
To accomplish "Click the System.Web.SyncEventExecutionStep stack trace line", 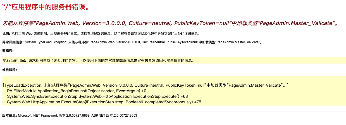I will [97, 96].
